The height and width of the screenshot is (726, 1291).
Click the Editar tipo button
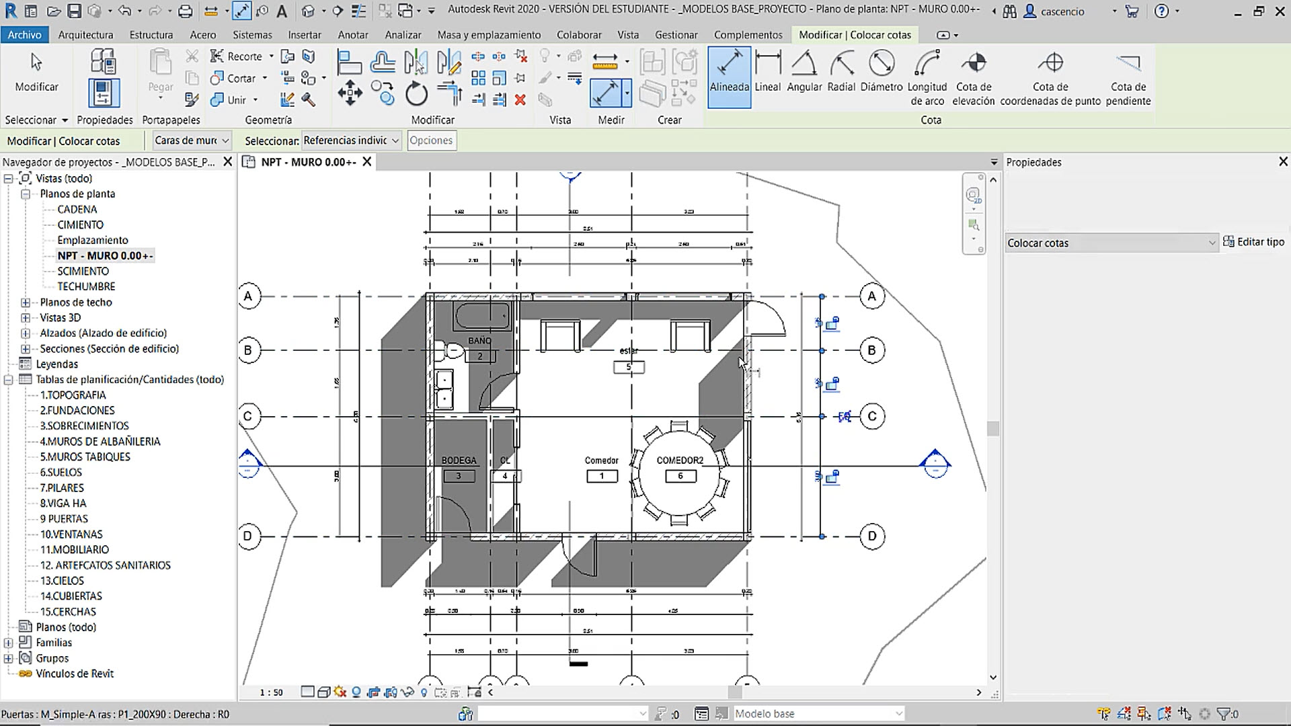pos(1253,242)
